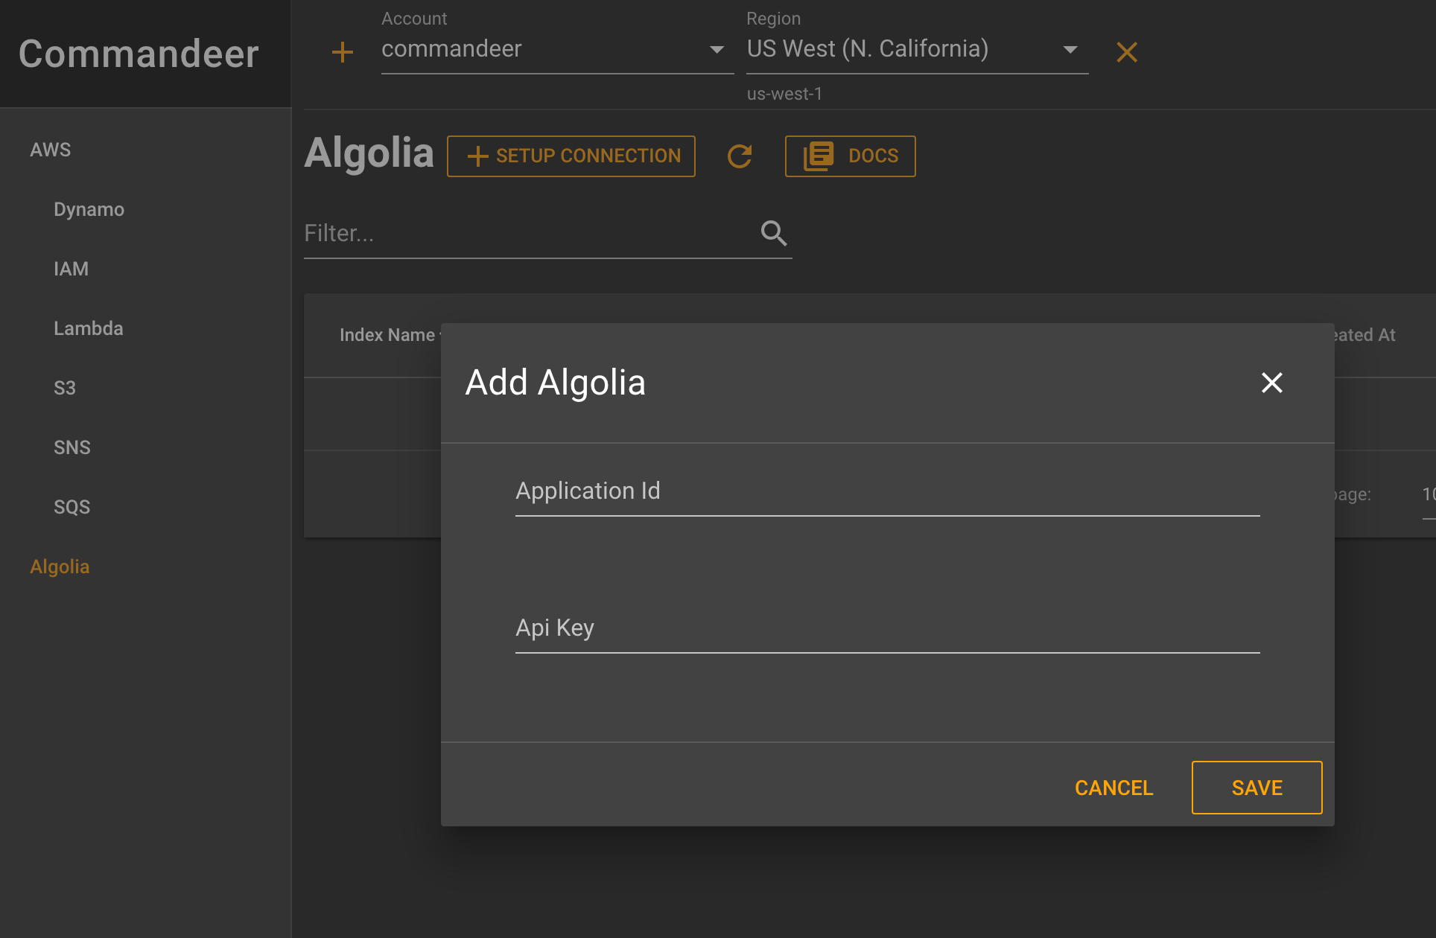
Task: Refresh the Algolia index list
Action: [740, 156]
